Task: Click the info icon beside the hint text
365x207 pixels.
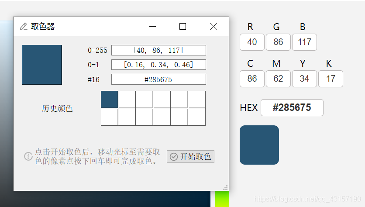Action: [28, 156]
